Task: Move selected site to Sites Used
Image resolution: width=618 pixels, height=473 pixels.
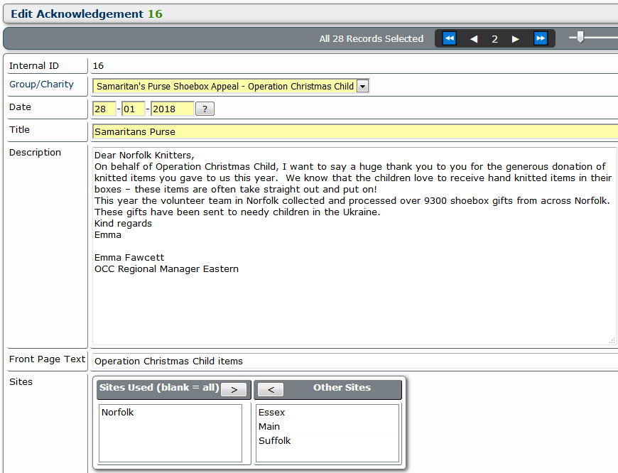Action: (x=271, y=389)
